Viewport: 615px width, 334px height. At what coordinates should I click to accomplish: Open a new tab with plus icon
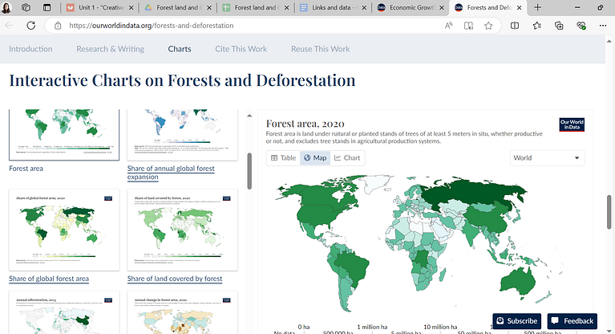[538, 7]
